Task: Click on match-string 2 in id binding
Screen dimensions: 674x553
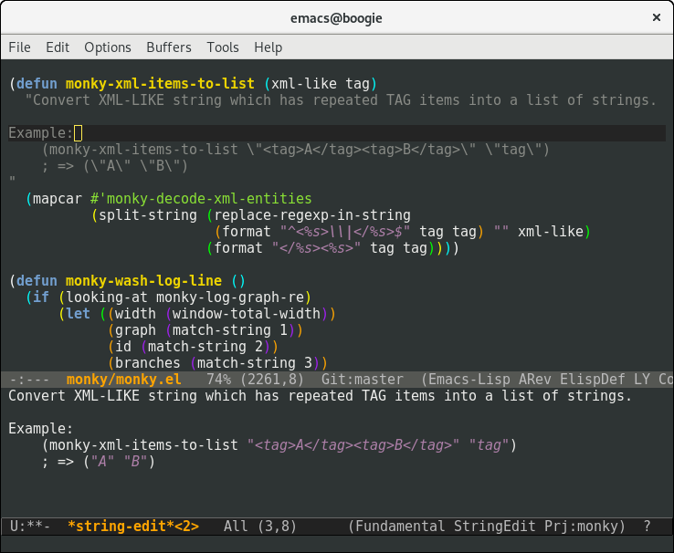Action: click(x=205, y=347)
